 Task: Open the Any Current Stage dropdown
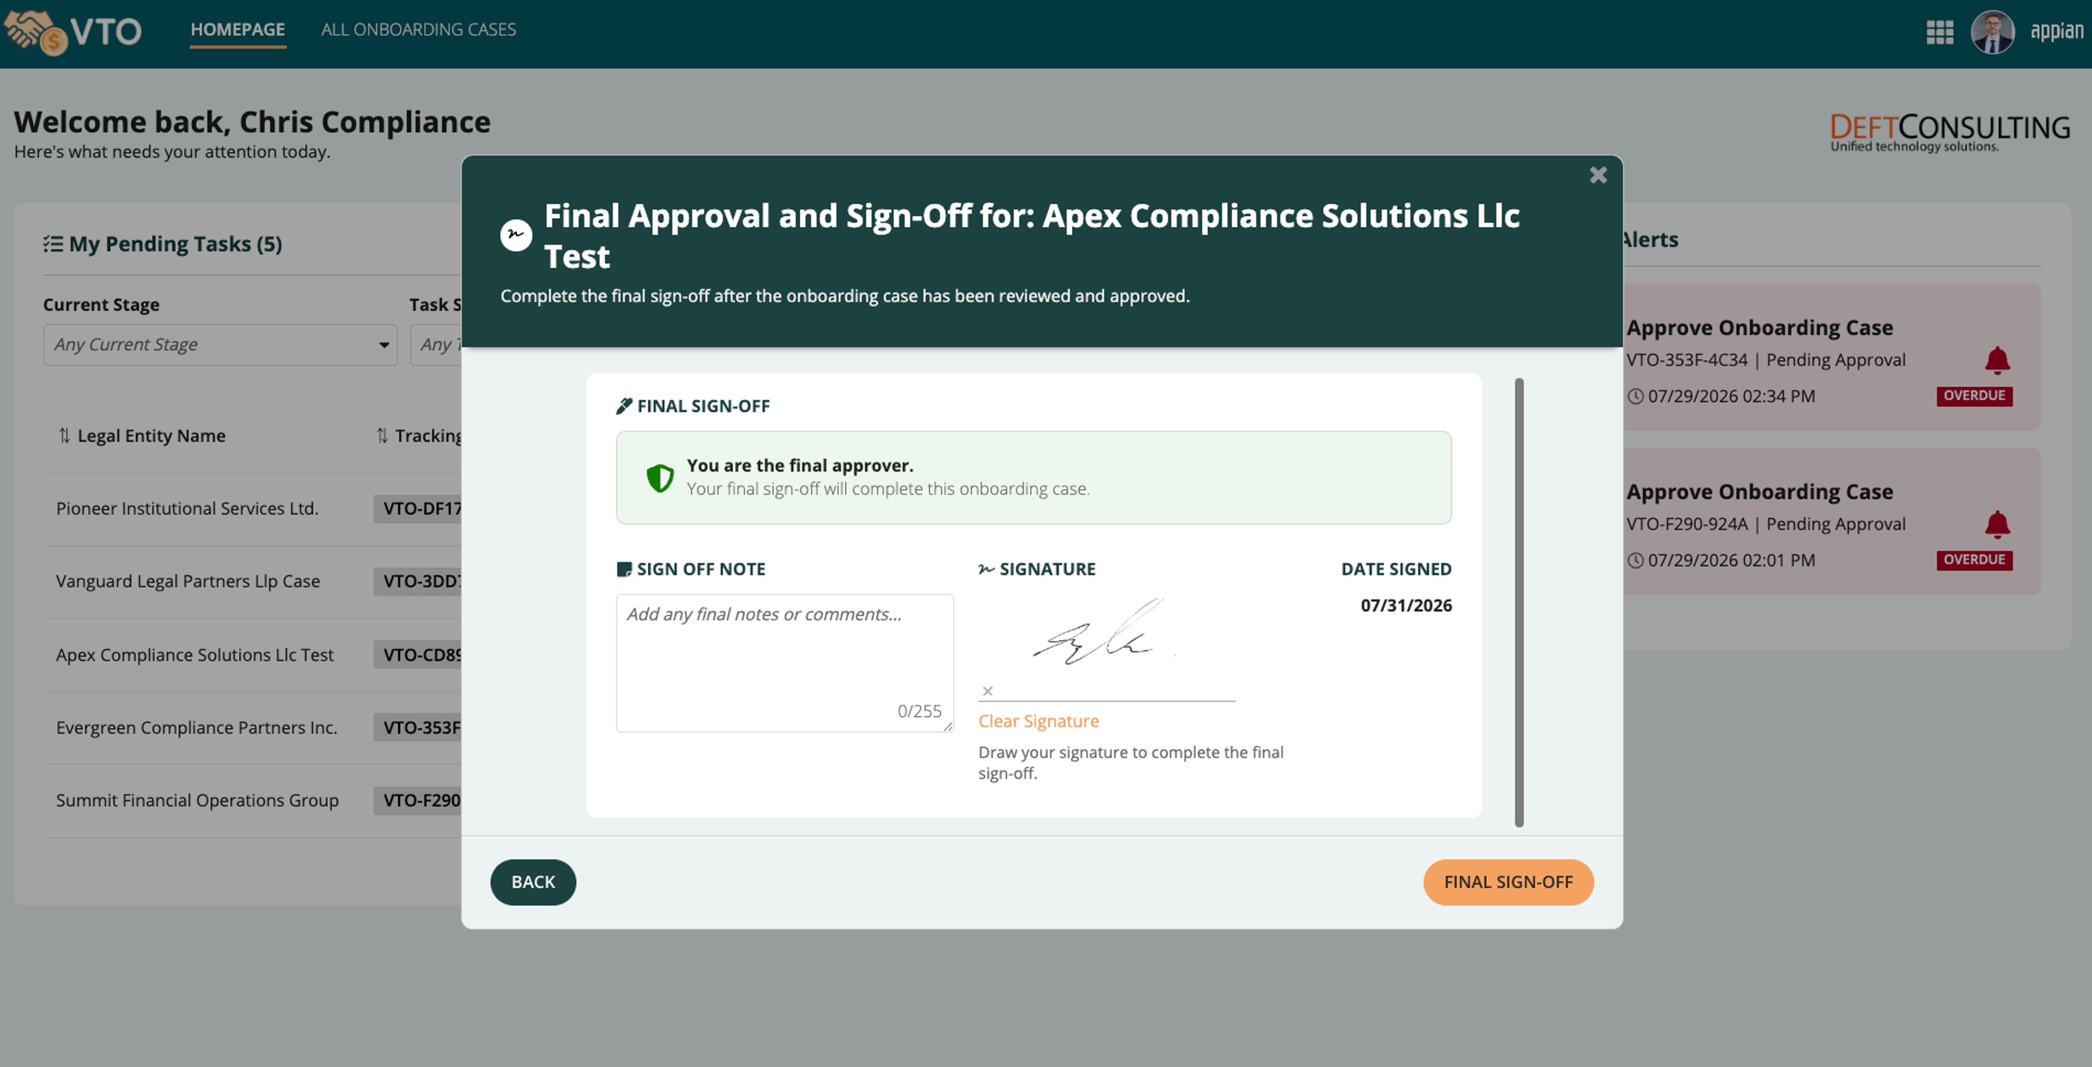coord(220,344)
